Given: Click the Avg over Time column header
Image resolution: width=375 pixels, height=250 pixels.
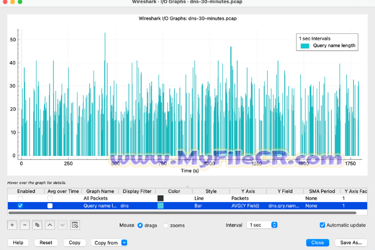Looking at the screenshot, I should [x=63, y=191].
